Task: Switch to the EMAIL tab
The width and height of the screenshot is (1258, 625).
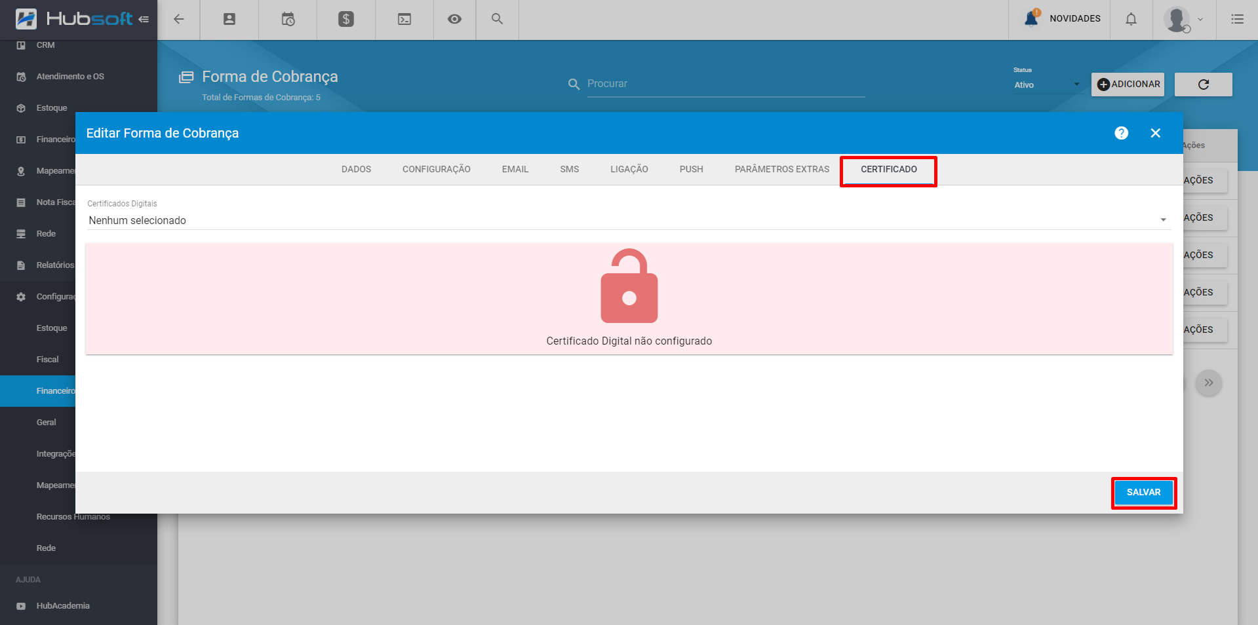Action: [515, 169]
